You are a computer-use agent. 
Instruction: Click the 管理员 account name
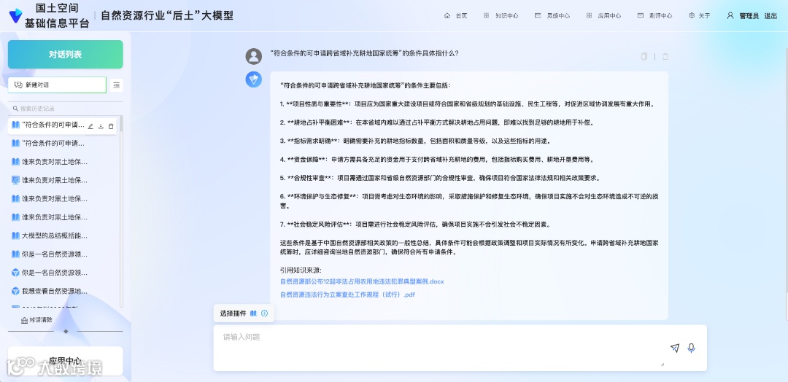tap(749, 16)
